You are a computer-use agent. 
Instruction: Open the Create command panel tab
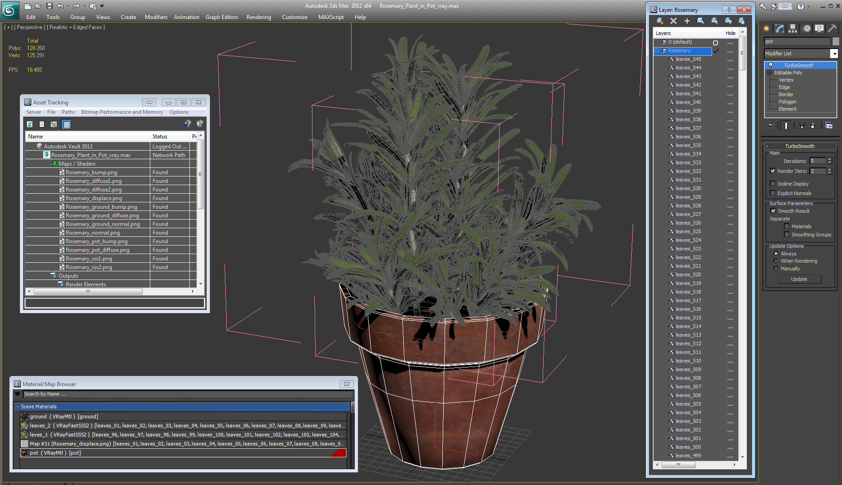767,29
